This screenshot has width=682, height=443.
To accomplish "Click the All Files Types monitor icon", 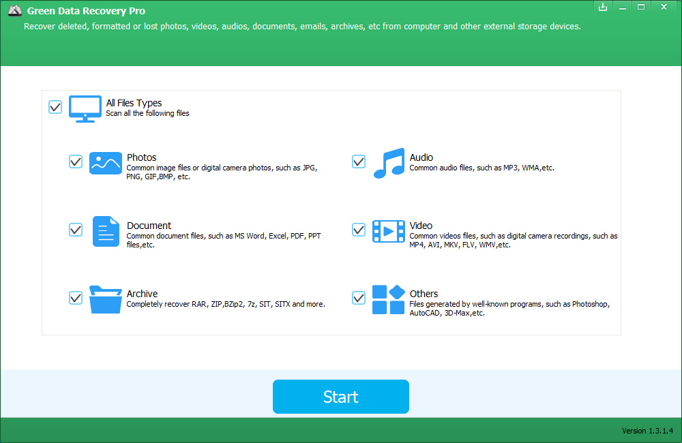I will point(85,108).
